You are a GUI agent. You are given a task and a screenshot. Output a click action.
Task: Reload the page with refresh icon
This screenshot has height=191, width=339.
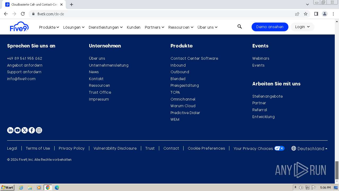tap(23, 14)
